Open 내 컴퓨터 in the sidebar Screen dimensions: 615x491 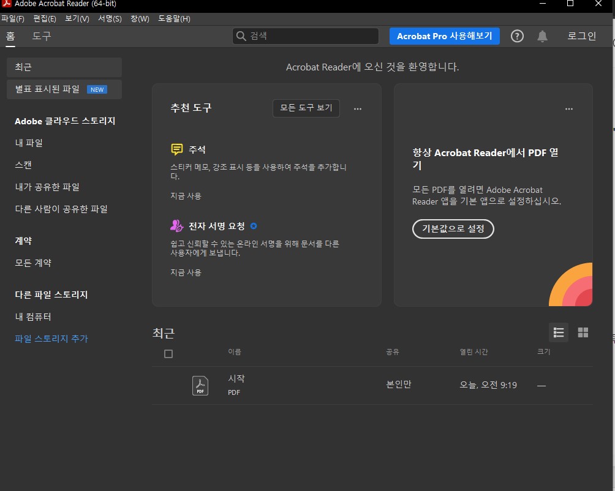(33, 317)
